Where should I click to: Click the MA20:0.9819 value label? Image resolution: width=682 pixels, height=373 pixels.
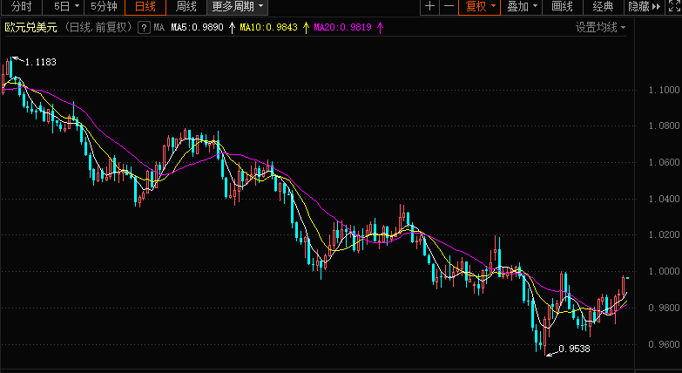click(x=342, y=28)
